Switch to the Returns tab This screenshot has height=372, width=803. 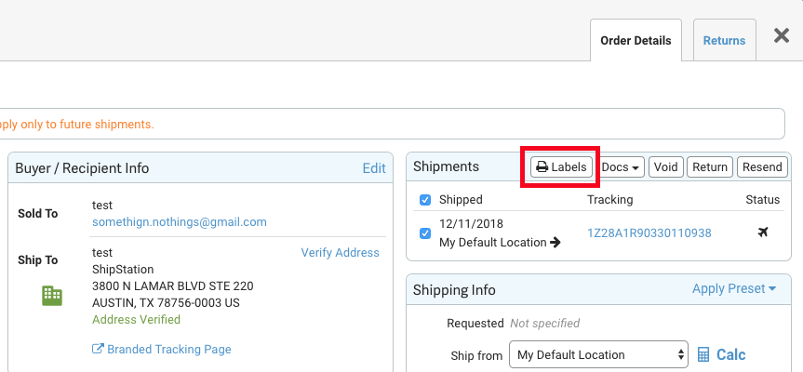[x=724, y=41]
